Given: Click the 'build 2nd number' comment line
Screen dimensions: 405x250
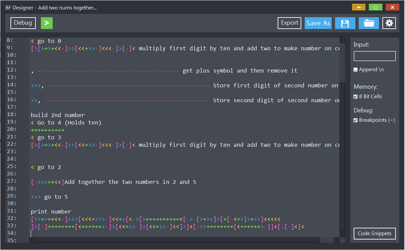Looking at the screenshot, I should coord(58,115).
